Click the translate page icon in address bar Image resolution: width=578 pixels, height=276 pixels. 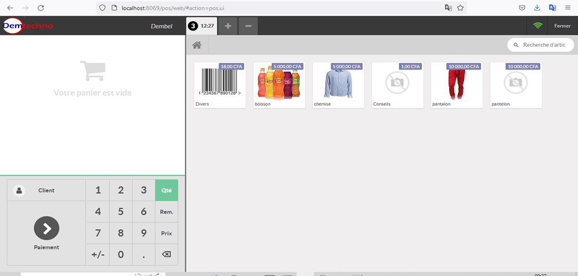pos(448,8)
